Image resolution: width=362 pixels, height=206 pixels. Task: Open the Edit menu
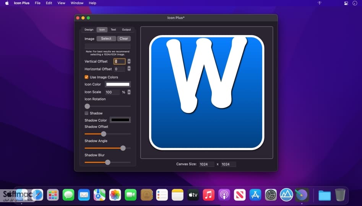click(x=49, y=3)
